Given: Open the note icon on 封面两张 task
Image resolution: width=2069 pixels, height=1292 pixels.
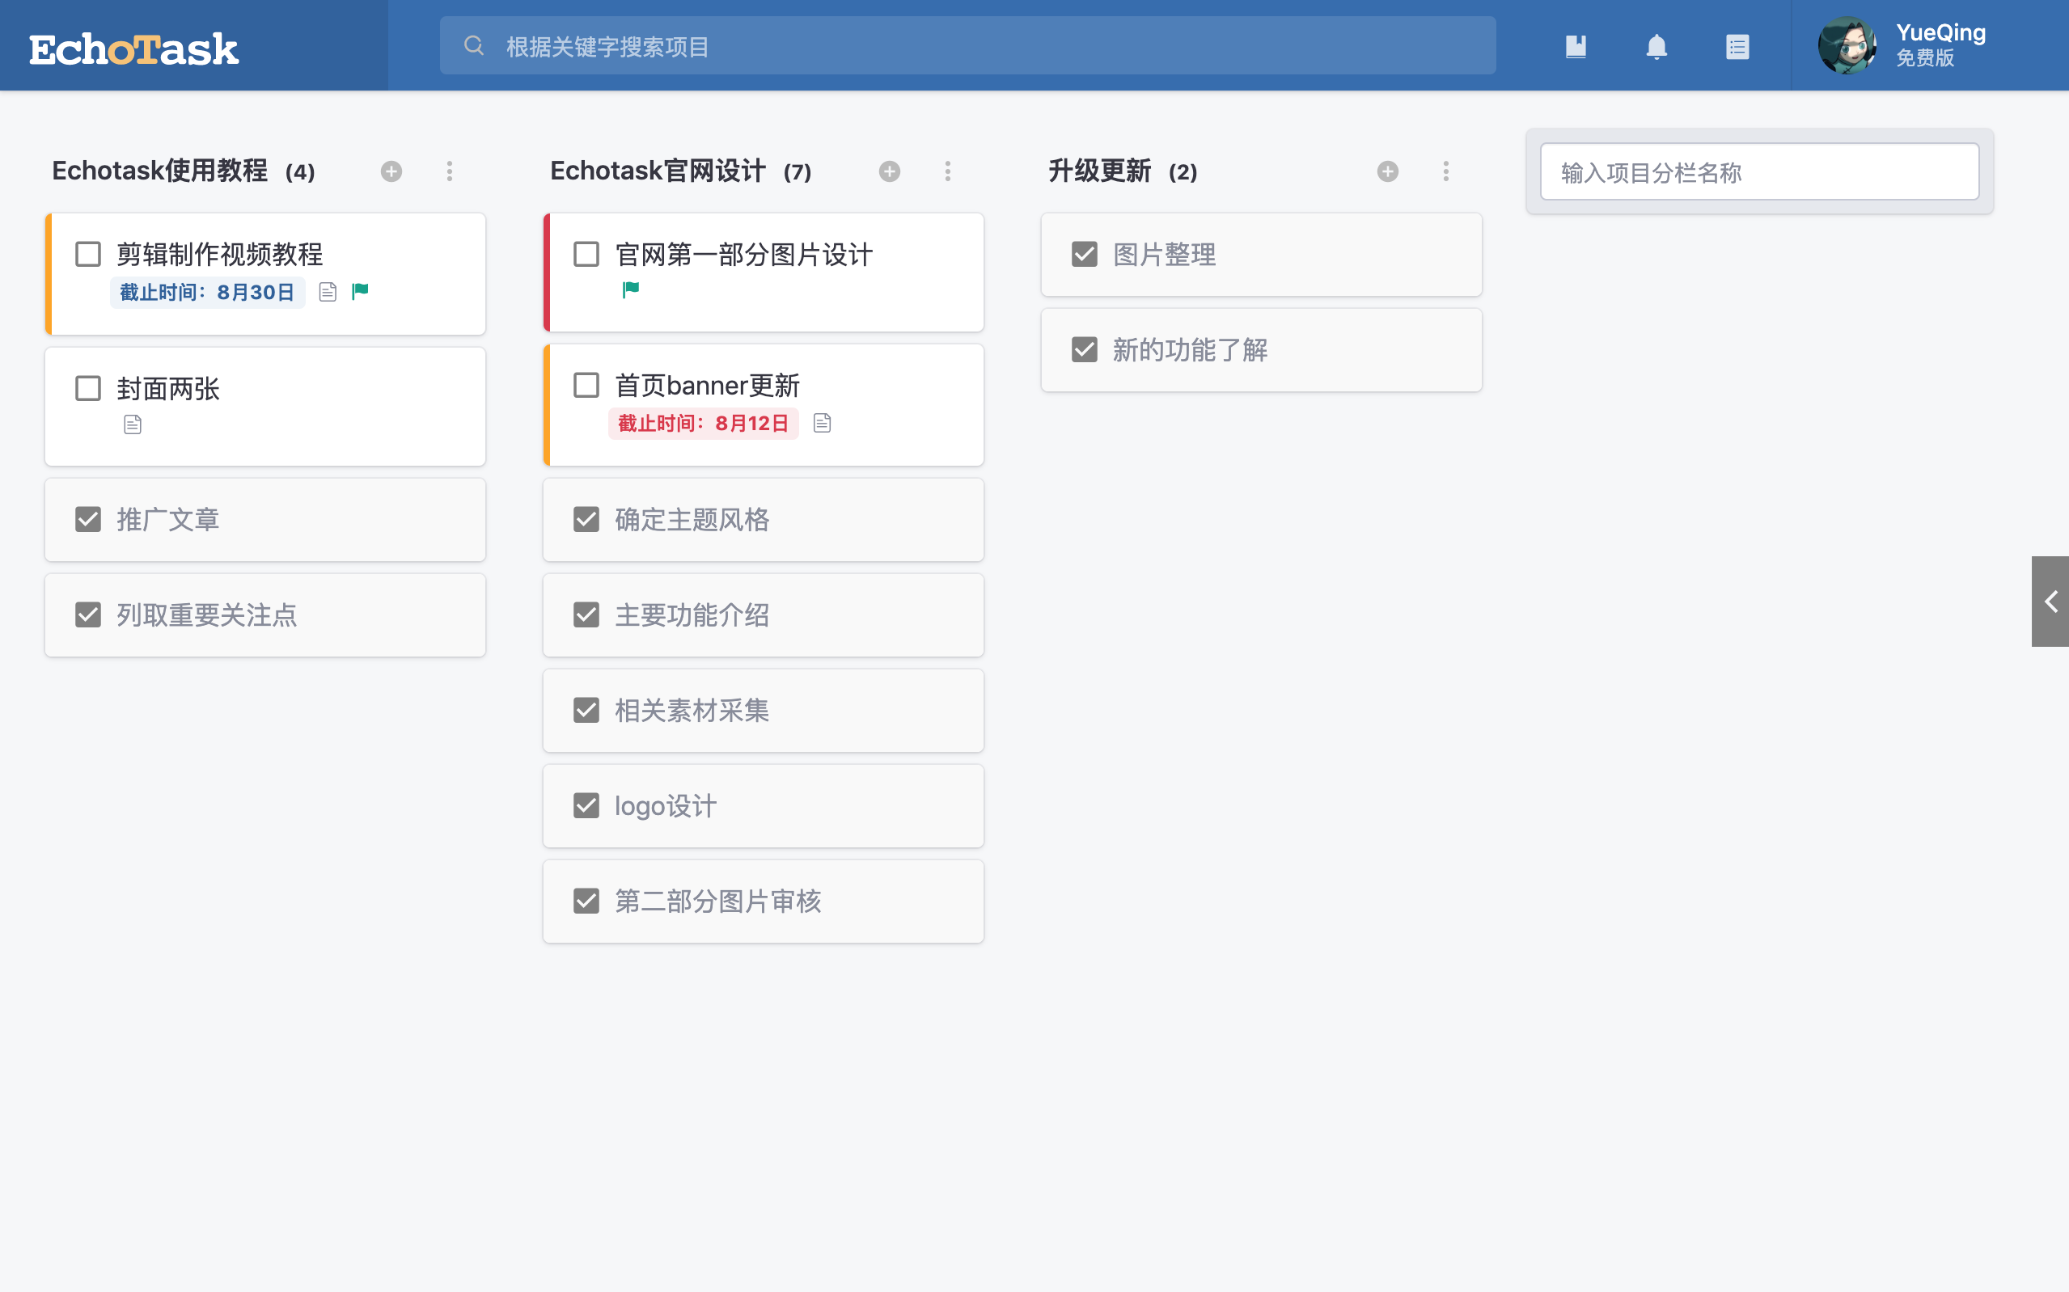Looking at the screenshot, I should (x=133, y=424).
